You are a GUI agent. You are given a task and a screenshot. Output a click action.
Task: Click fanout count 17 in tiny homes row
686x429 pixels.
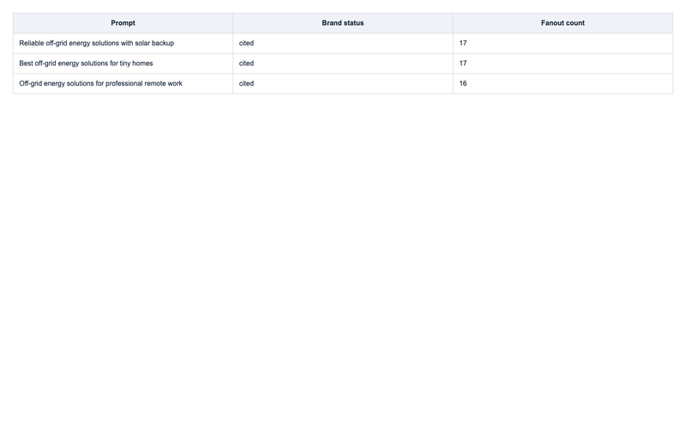coord(463,63)
